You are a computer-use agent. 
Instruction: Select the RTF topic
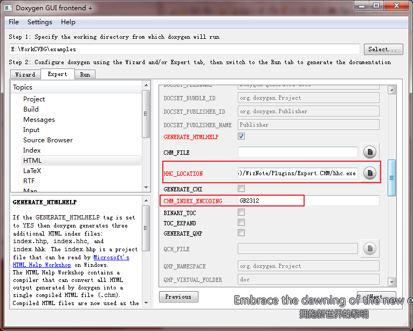point(29,181)
